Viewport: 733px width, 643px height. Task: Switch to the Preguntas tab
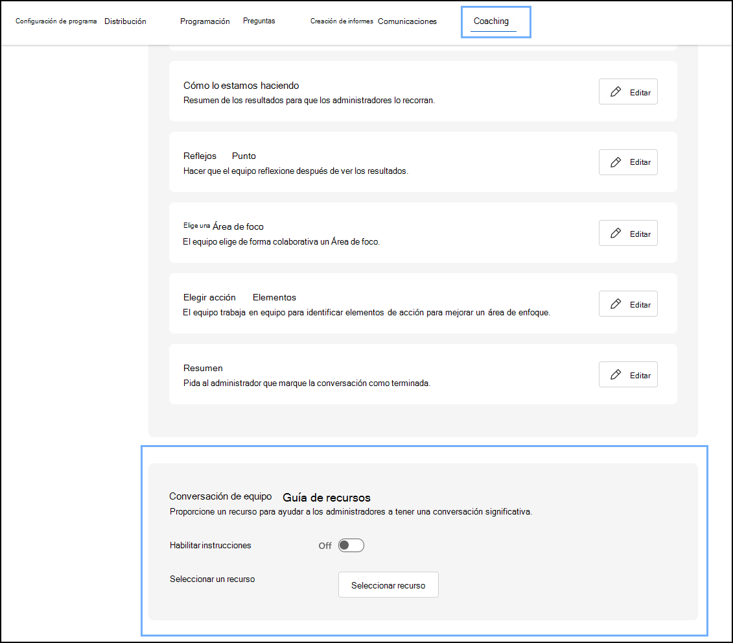coord(259,20)
